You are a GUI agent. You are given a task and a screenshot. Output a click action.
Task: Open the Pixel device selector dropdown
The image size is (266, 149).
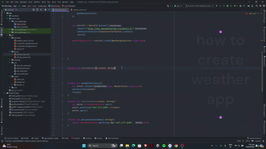(199, 6)
